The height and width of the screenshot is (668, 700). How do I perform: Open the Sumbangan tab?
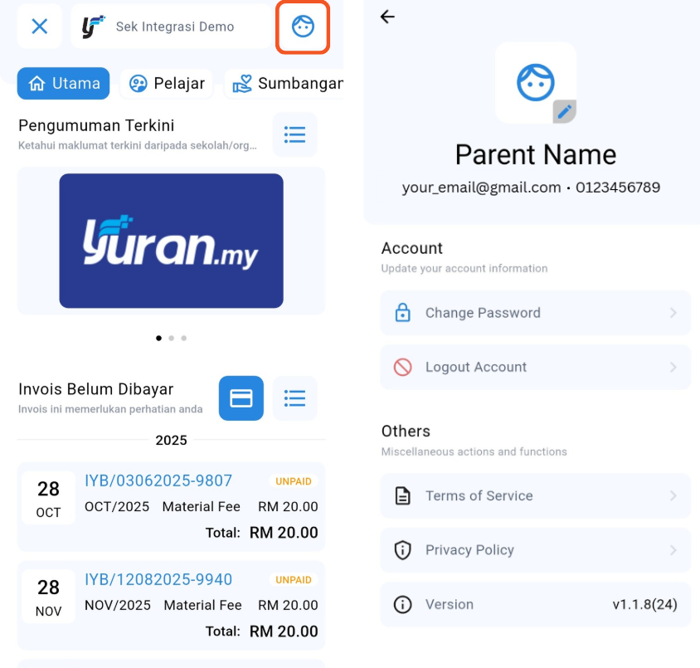pos(284,84)
